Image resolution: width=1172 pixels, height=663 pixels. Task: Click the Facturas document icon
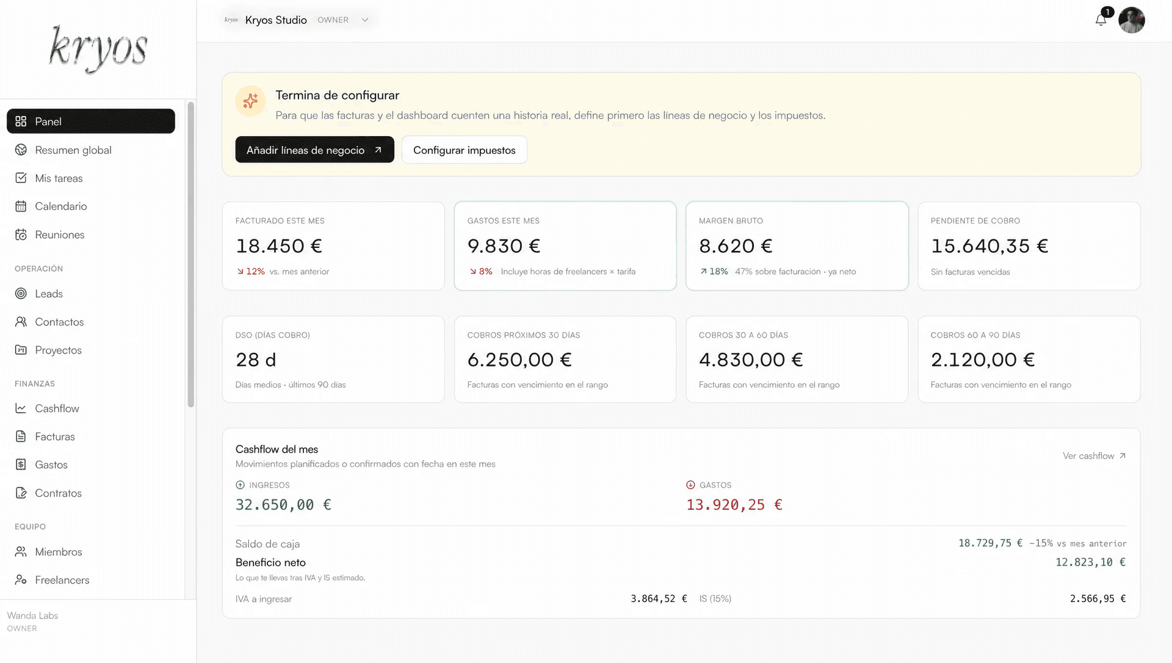point(21,437)
